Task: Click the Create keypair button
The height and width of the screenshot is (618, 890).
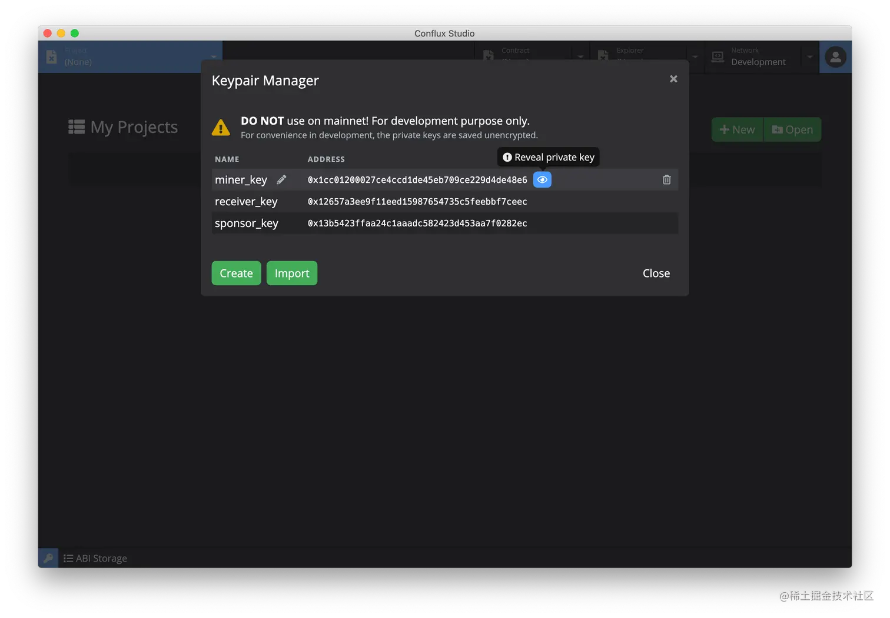Action: (x=236, y=273)
